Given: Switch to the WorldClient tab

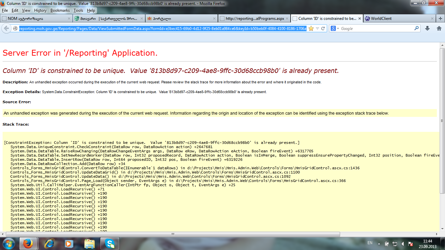Looking at the screenshot, I should tap(381, 19).
